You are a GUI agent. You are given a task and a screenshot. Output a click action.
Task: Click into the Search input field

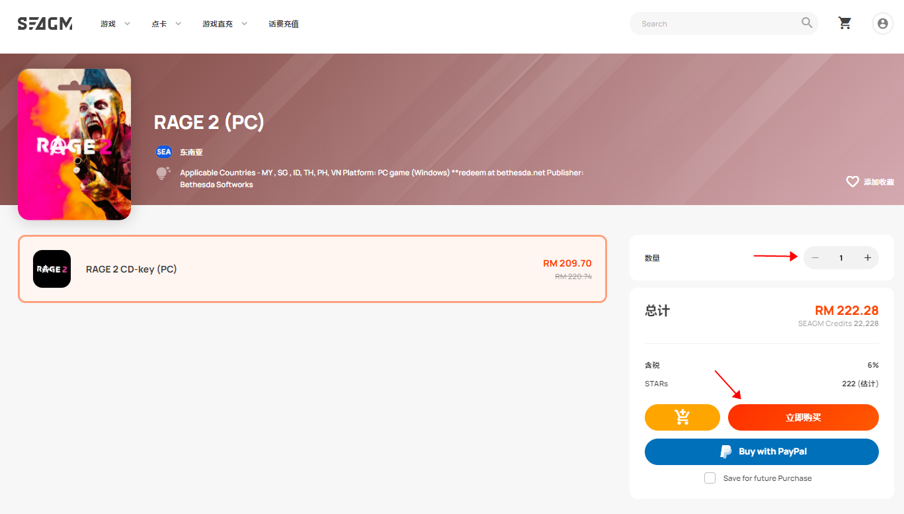(718, 24)
